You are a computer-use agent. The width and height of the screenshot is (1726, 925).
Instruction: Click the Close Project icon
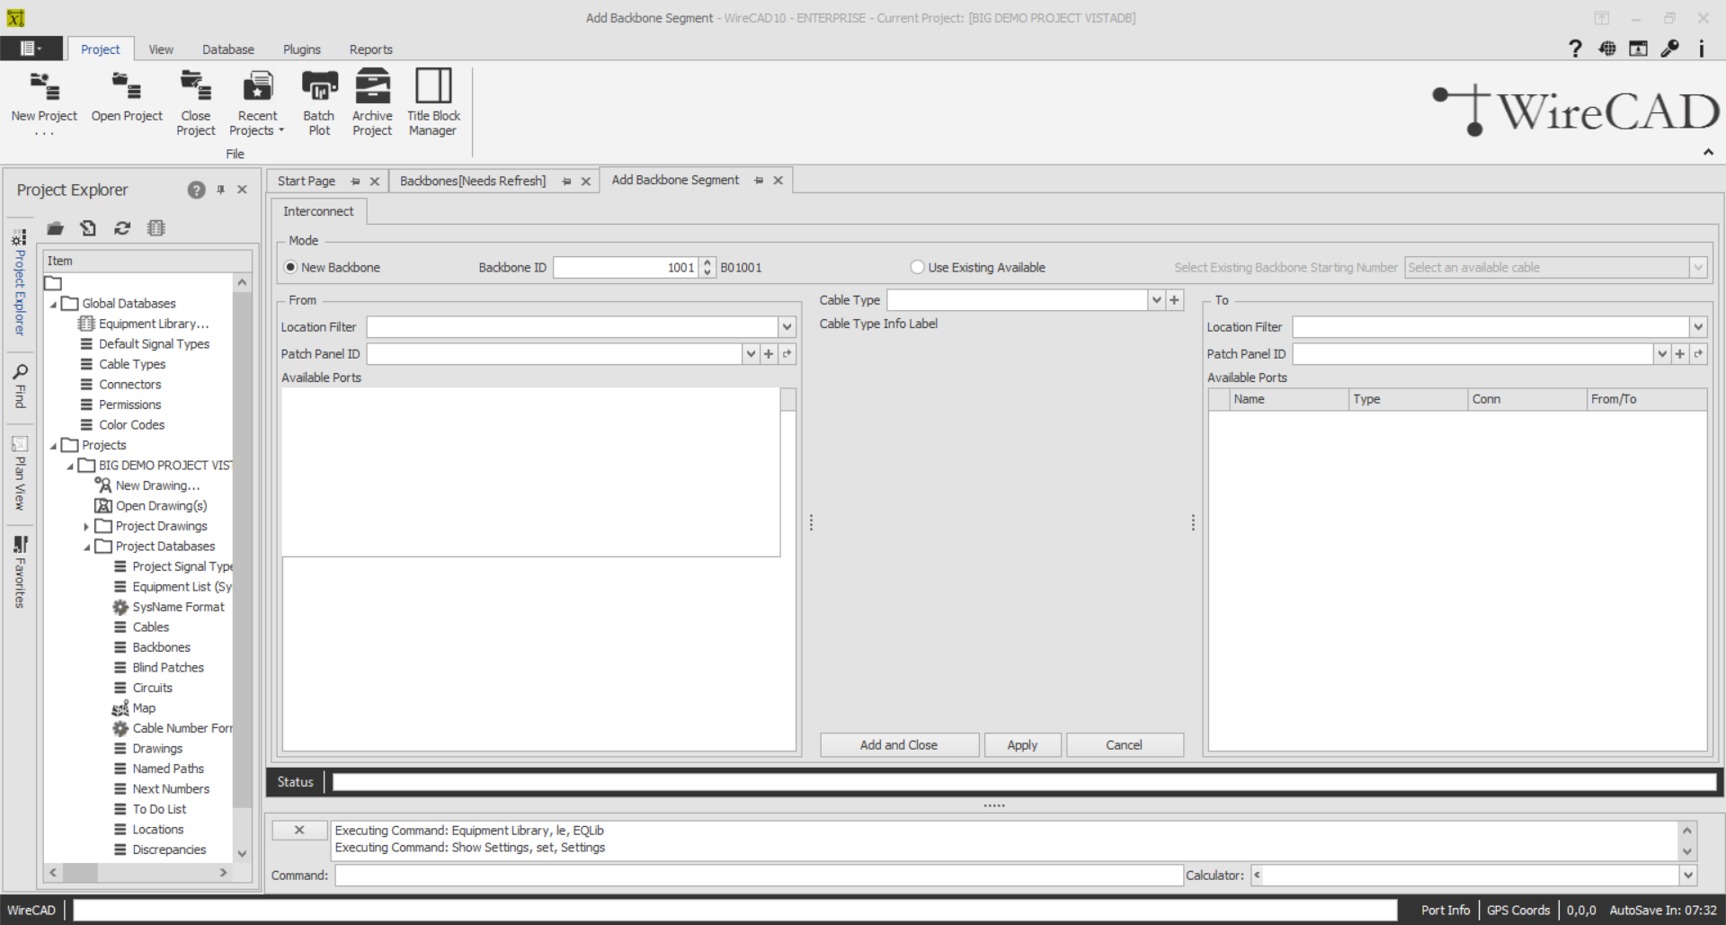point(196,88)
